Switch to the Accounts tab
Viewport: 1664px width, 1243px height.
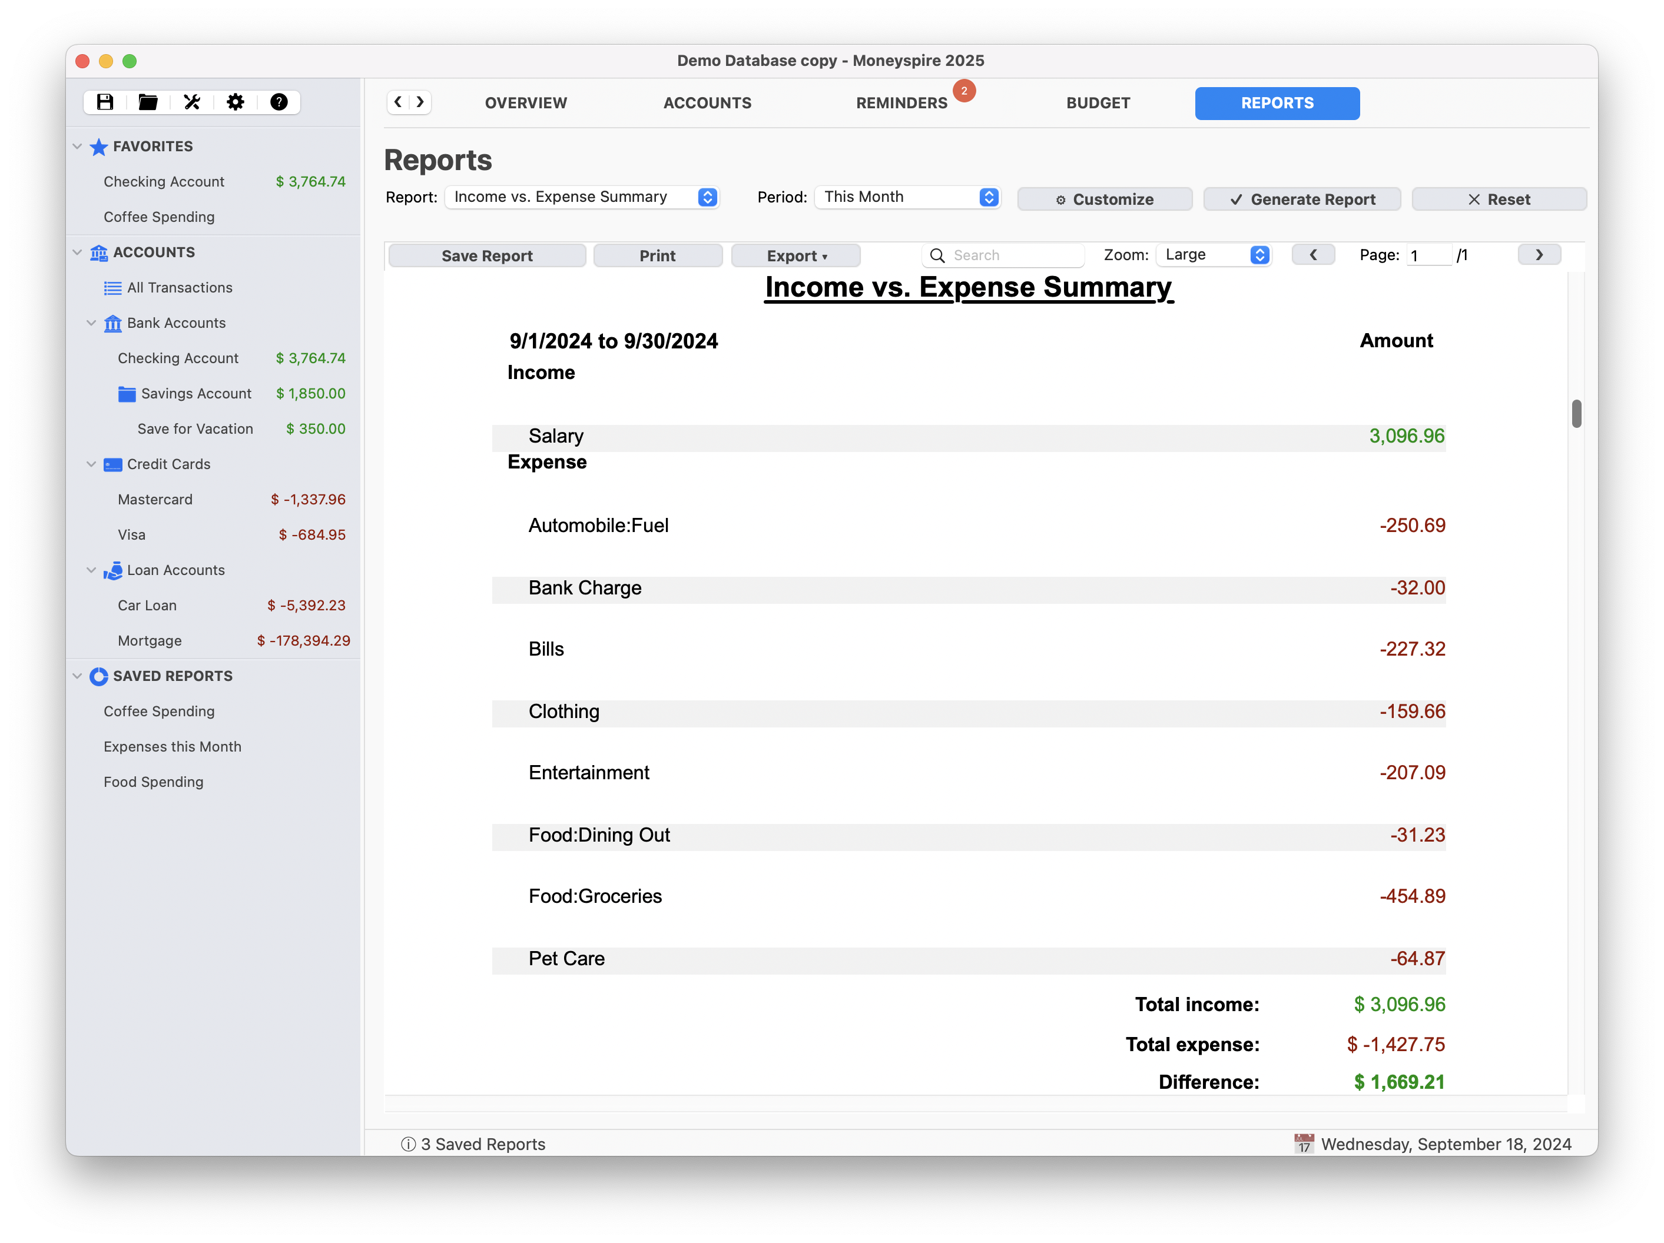(x=707, y=103)
